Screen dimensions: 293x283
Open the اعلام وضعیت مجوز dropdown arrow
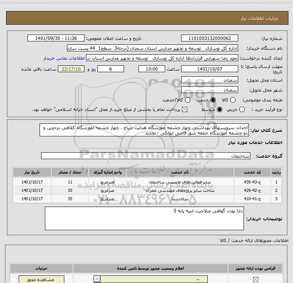(x=97, y=280)
